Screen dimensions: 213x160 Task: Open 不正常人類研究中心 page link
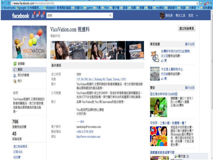(172, 69)
